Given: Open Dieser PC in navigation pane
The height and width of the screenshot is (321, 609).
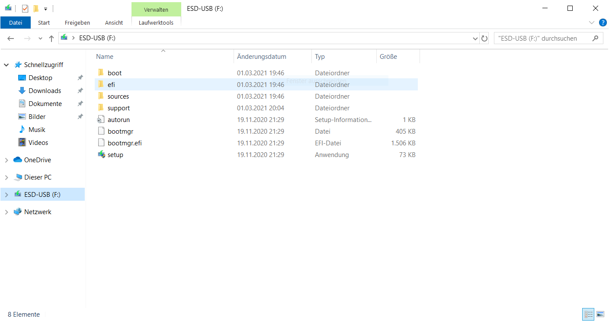Looking at the screenshot, I should 38,177.
